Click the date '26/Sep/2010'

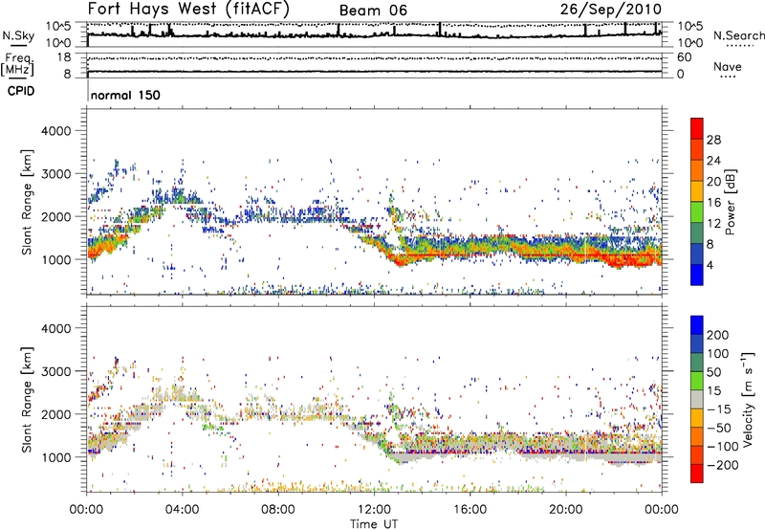click(x=611, y=9)
